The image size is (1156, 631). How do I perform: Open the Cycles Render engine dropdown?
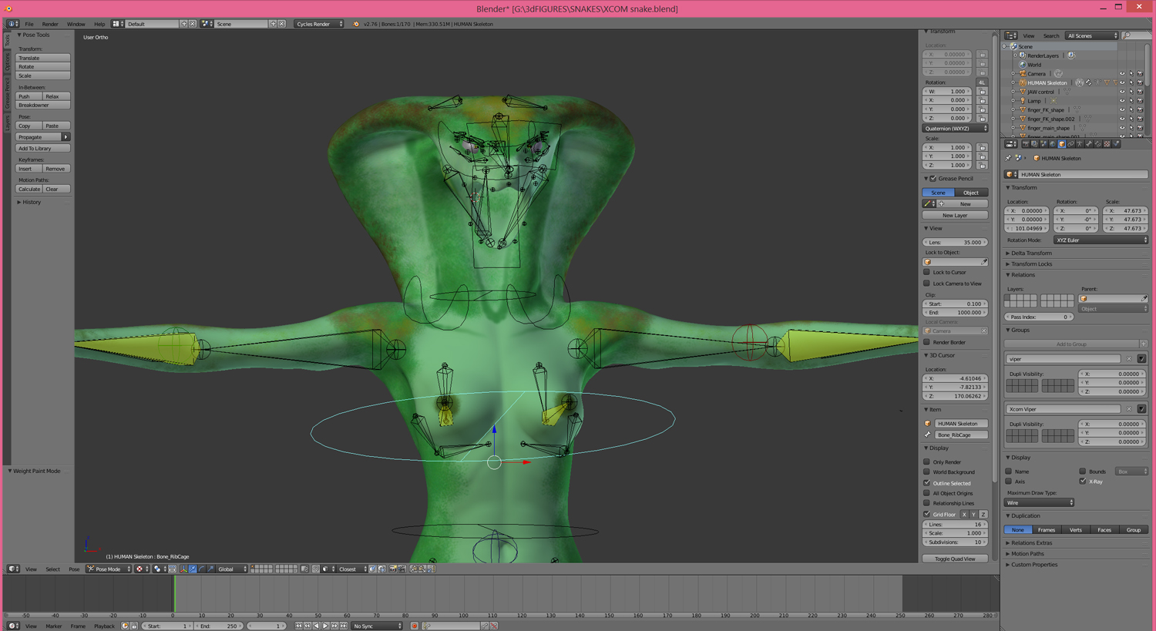point(319,24)
